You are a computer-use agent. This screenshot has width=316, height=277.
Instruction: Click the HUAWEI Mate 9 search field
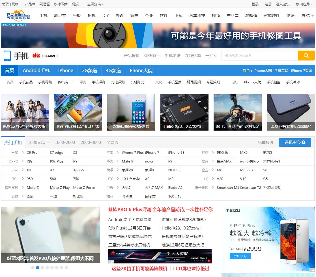pos(260,56)
